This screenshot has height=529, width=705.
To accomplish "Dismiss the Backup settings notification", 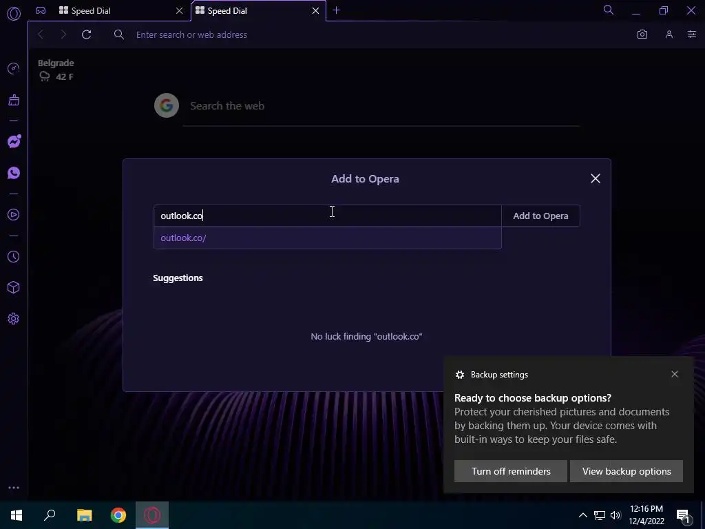I will click(x=675, y=374).
